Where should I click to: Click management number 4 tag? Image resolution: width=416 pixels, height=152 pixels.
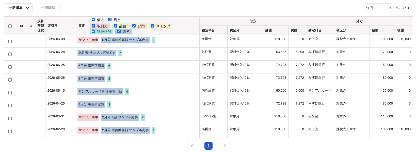(x=127, y=91)
